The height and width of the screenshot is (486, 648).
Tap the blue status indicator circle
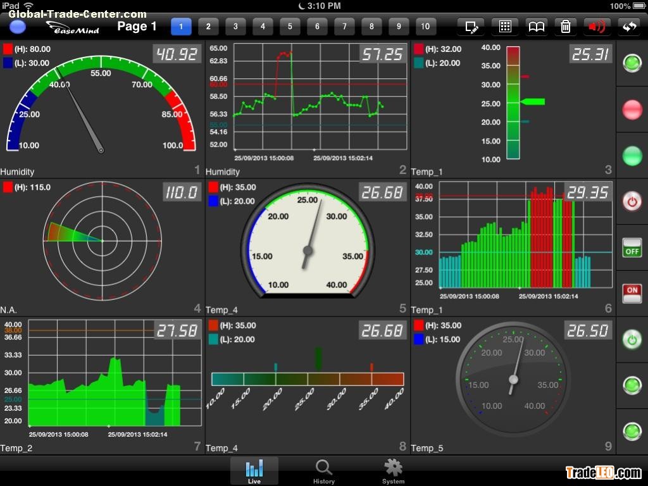[18, 27]
